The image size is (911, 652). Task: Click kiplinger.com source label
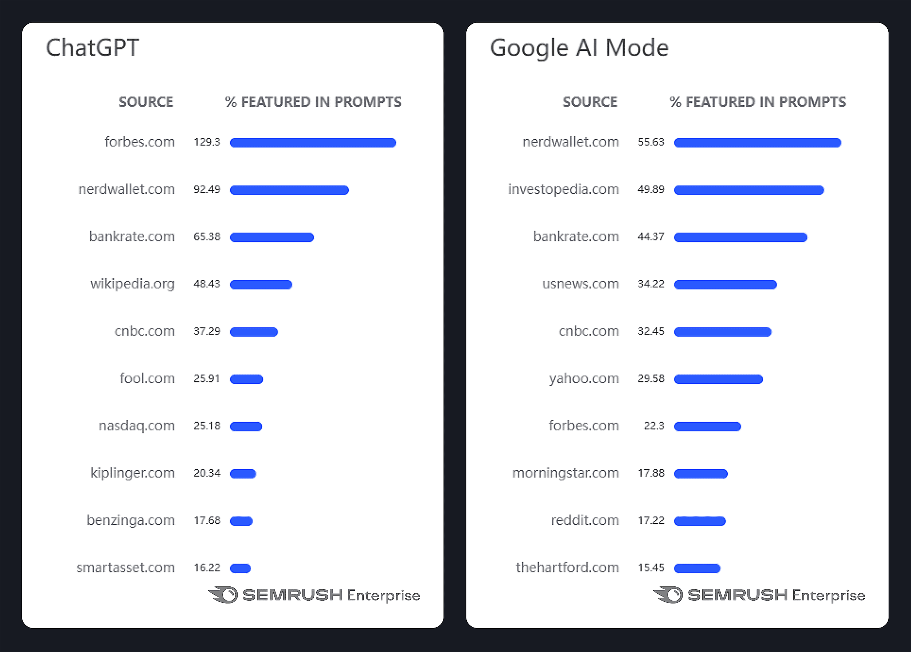pyautogui.click(x=132, y=473)
